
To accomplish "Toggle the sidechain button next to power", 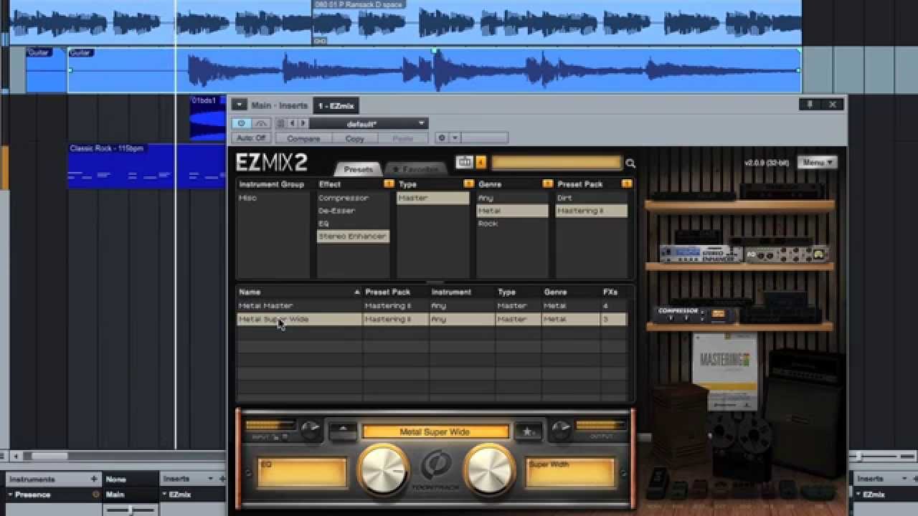I will [x=261, y=123].
